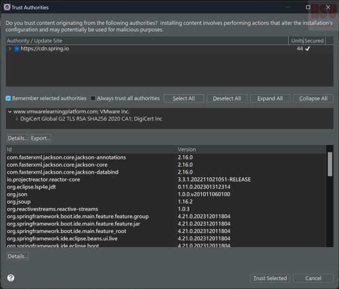Image resolution: width=339 pixels, height=289 pixels.
Task: Select the org.jsoup row in list
Action: 90,202
